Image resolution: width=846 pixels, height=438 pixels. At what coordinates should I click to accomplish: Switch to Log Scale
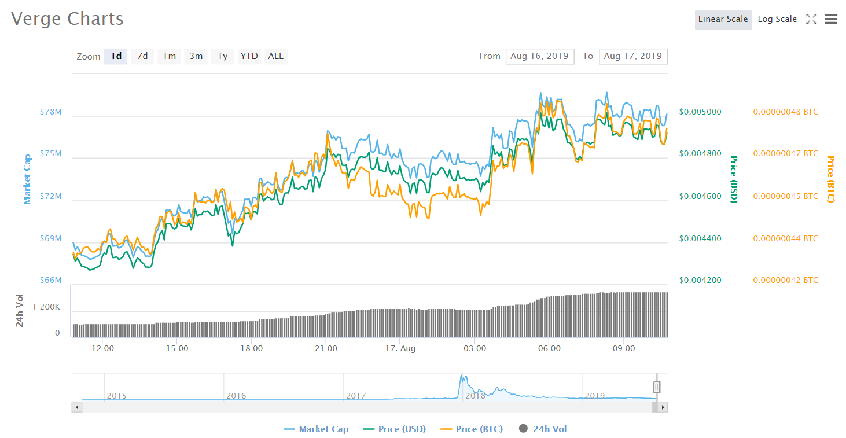click(x=777, y=19)
